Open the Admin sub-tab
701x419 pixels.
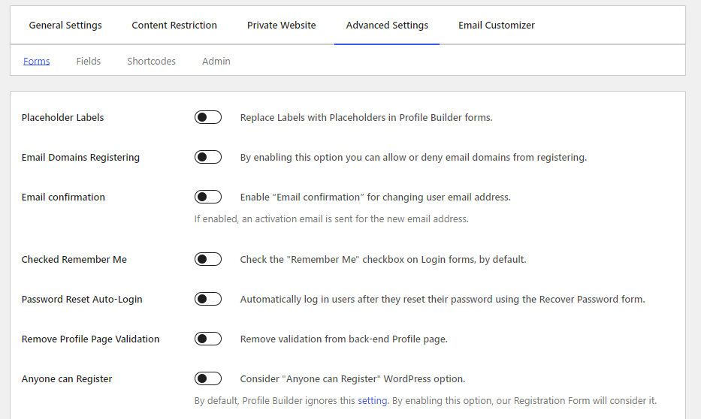point(216,61)
